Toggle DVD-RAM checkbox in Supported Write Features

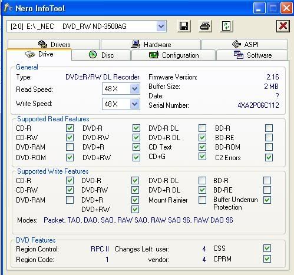pos(70,200)
